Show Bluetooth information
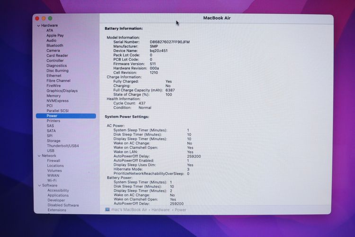This screenshot has width=355, height=237. point(55,46)
